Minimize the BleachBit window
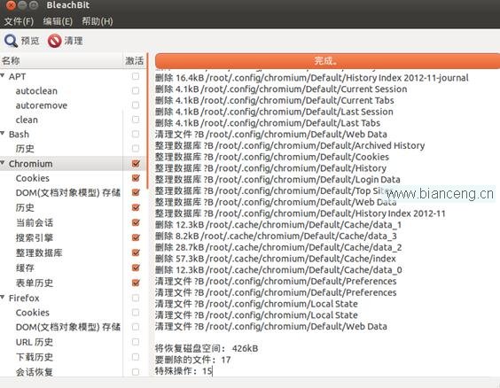 (22, 5)
